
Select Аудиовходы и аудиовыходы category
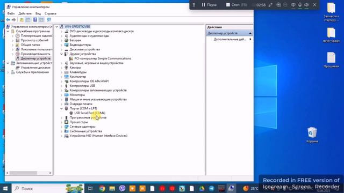click(x=89, y=36)
